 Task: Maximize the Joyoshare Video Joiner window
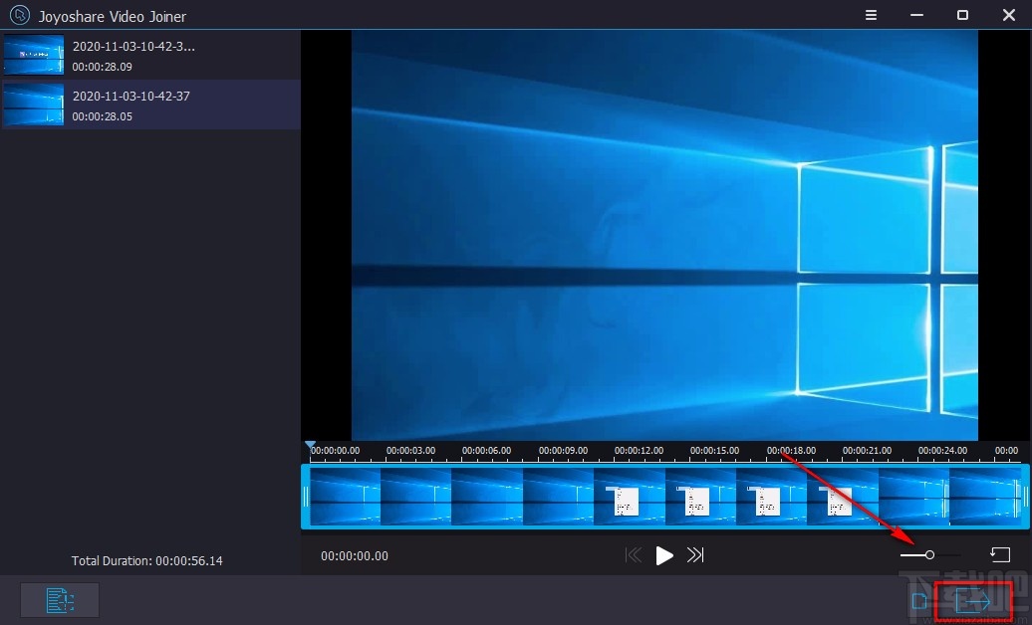pos(962,15)
